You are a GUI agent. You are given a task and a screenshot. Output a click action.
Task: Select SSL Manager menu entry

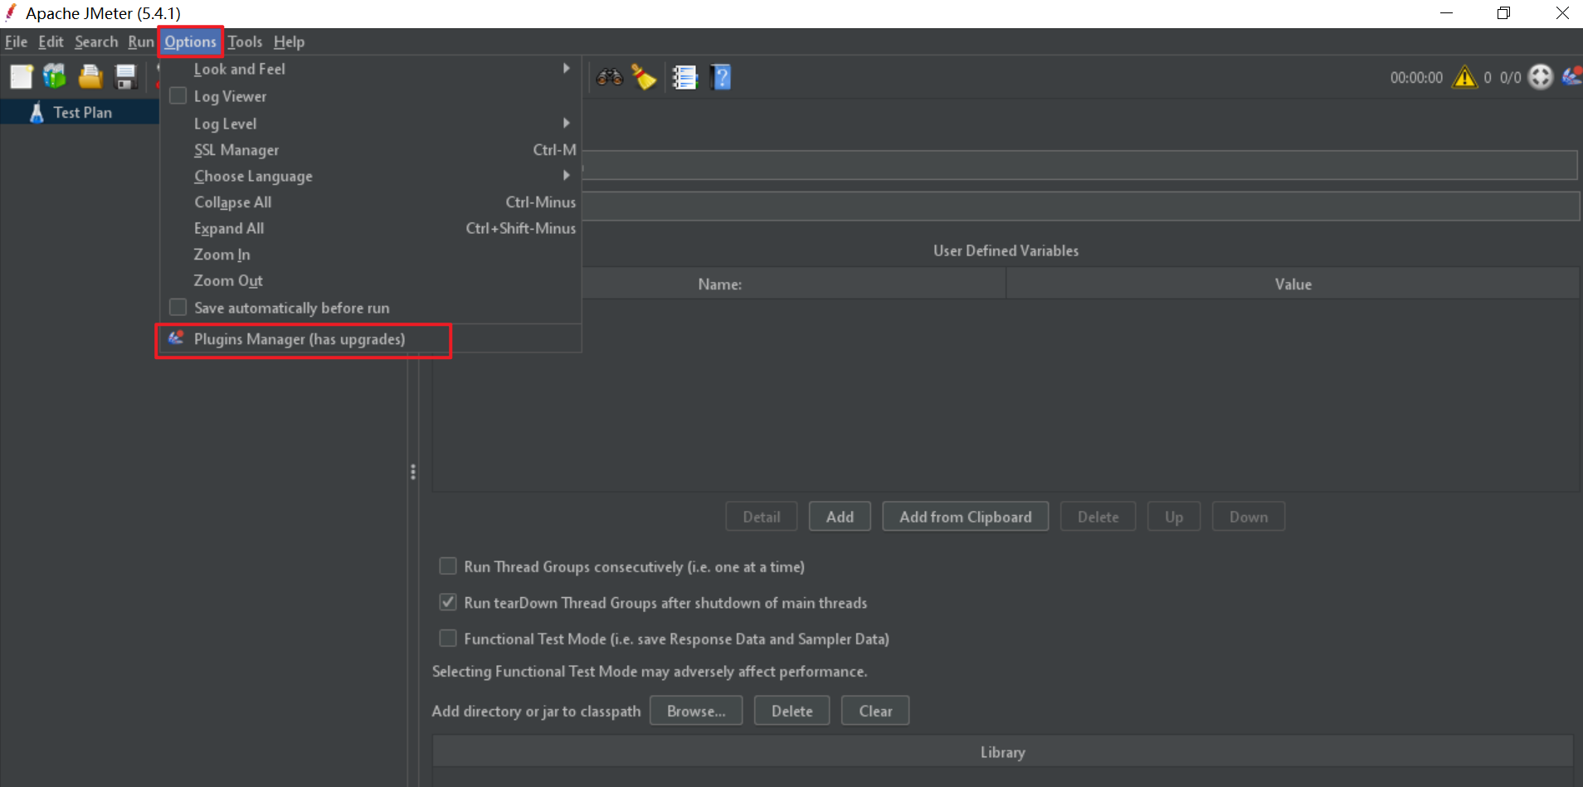[371, 150]
